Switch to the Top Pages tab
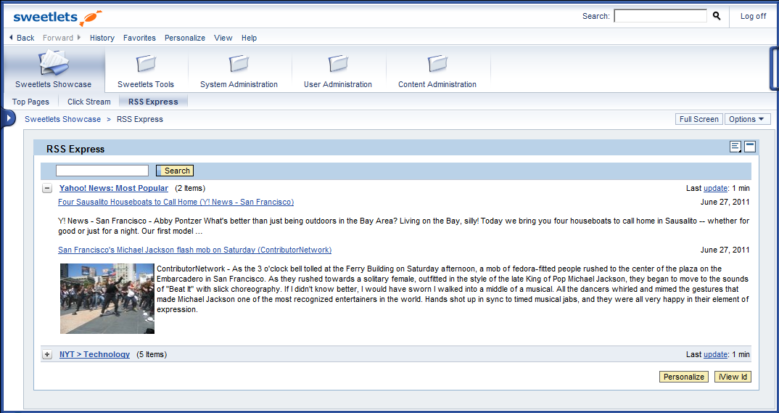The height and width of the screenshot is (413, 779). (30, 102)
